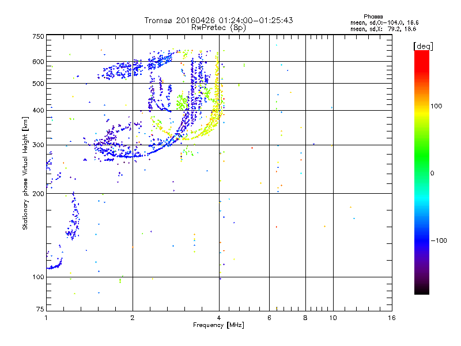Viewport: 461px width, 346px height.
Task: Click the x-axis tick label '16'
Action: click(392, 318)
